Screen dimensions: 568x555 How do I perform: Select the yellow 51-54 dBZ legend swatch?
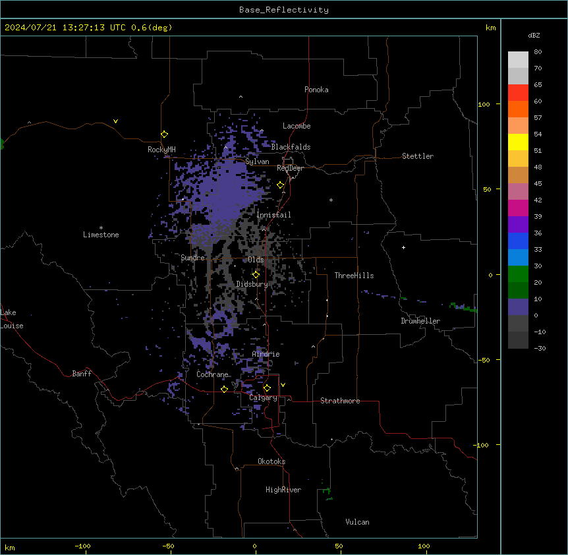pos(518,142)
